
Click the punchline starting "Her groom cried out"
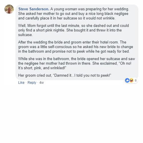(x=65, y=76)
